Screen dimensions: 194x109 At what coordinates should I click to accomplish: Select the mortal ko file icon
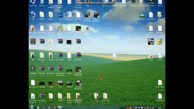click(x=160, y=96)
